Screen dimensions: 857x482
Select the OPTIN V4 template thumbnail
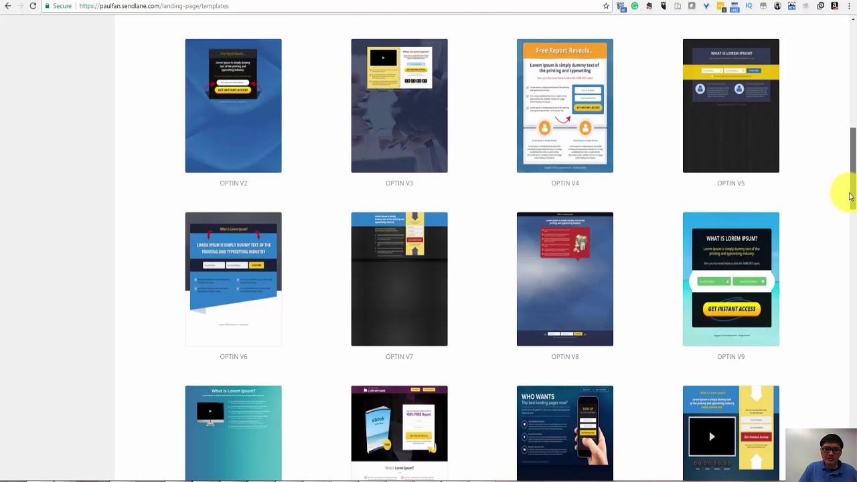point(564,106)
